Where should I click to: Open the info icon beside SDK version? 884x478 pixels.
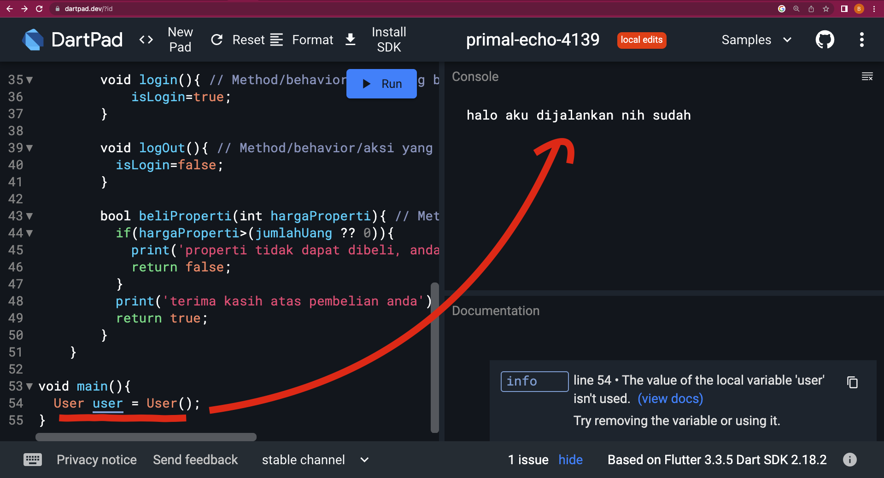pos(849,460)
